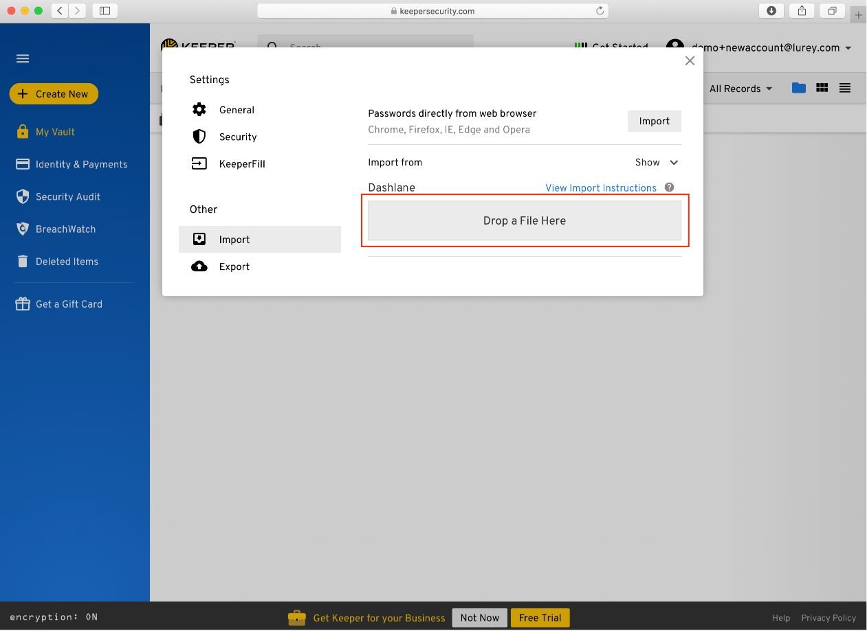
Task: Click the KeeperFill arrow icon
Action: [x=199, y=163]
